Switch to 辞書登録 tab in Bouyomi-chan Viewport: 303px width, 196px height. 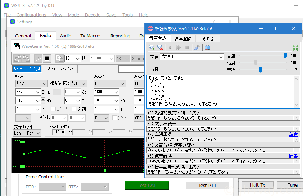[183, 39]
